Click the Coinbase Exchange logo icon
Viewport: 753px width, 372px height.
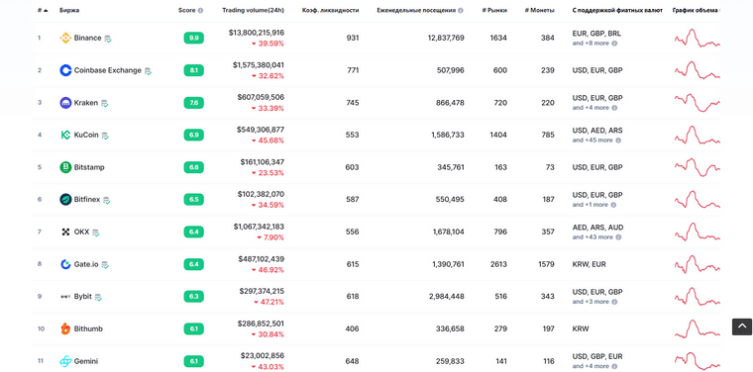65,70
